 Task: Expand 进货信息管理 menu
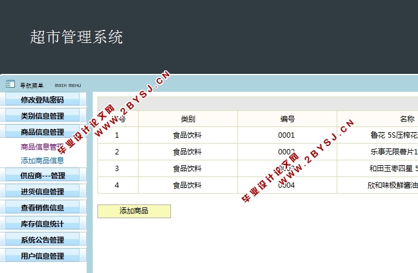(x=42, y=191)
